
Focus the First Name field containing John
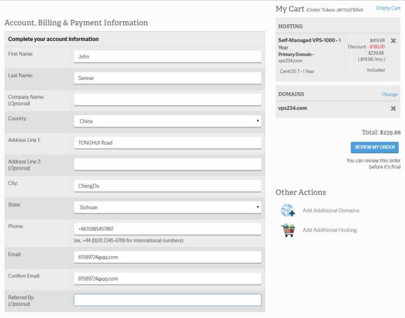(168, 57)
